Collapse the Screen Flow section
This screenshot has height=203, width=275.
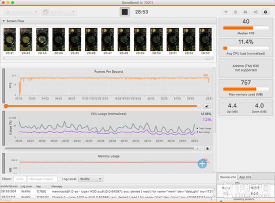3,21
